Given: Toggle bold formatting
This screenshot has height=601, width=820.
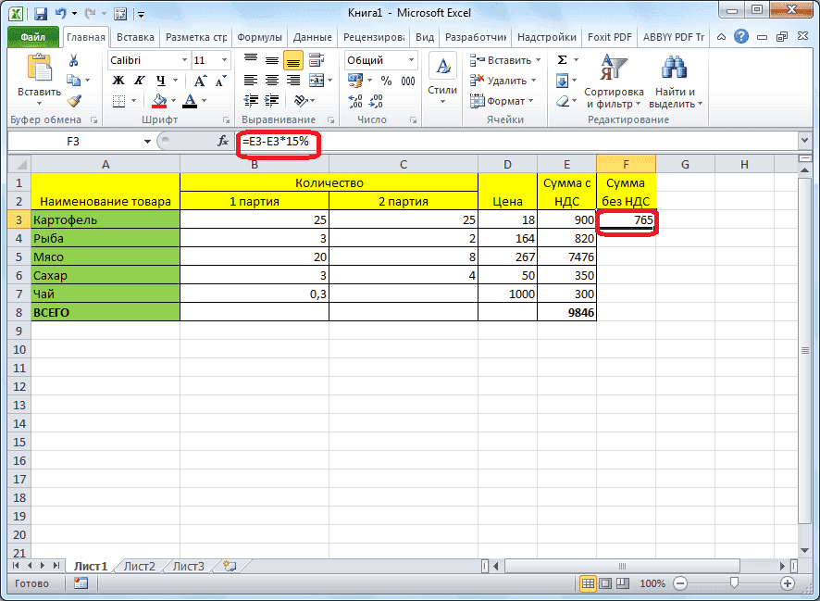Looking at the screenshot, I should tap(118, 80).
